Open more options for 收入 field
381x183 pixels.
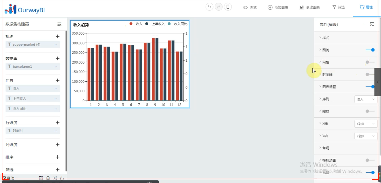(x=55, y=89)
